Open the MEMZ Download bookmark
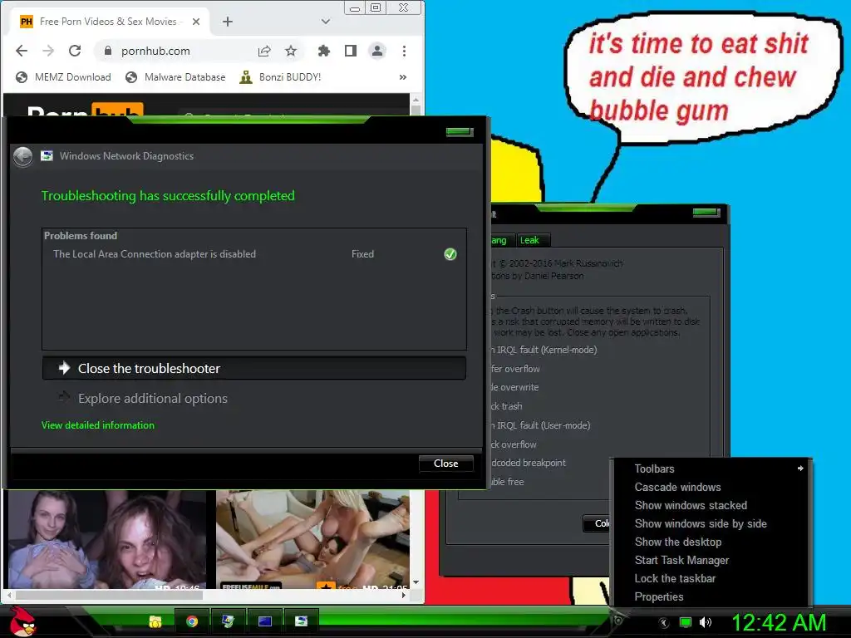 63,77
